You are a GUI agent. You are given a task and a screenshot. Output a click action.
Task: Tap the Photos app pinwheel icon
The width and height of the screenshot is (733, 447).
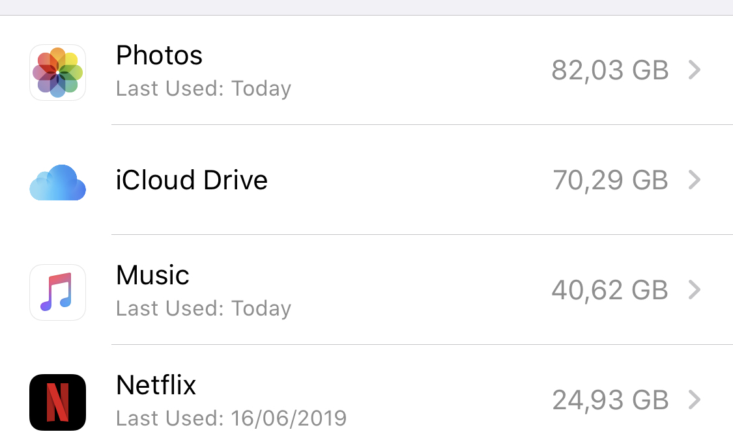(x=58, y=72)
